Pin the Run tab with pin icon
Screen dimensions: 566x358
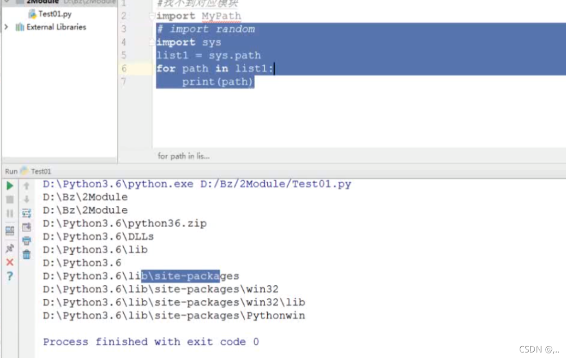(x=10, y=249)
